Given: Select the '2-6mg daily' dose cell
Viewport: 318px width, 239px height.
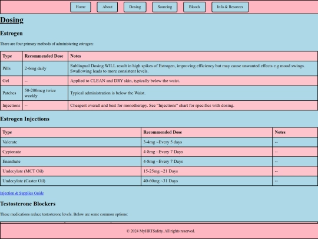Looking at the screenshot, I should (45, 68).
